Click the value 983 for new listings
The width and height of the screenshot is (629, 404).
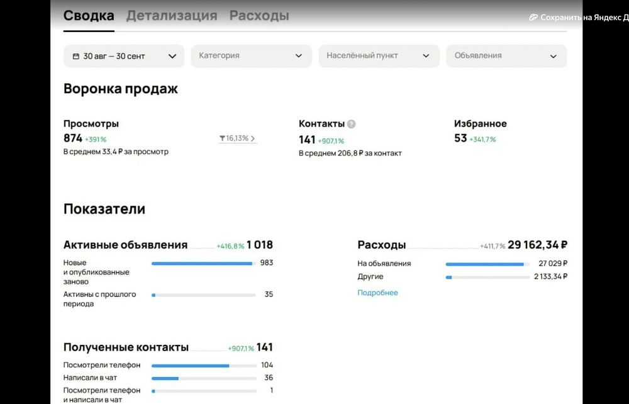[x=266, y=263]
